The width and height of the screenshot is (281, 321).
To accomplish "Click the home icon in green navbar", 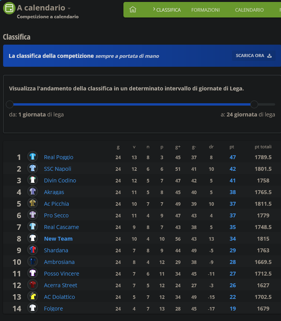I will pos(133,10).
